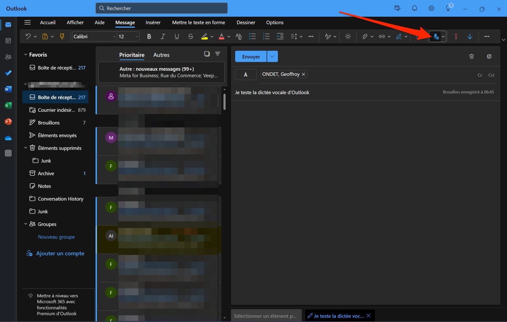Screen dimensions: 507x322
Task: Show the Cc field
Action: [x=480, y=75]
